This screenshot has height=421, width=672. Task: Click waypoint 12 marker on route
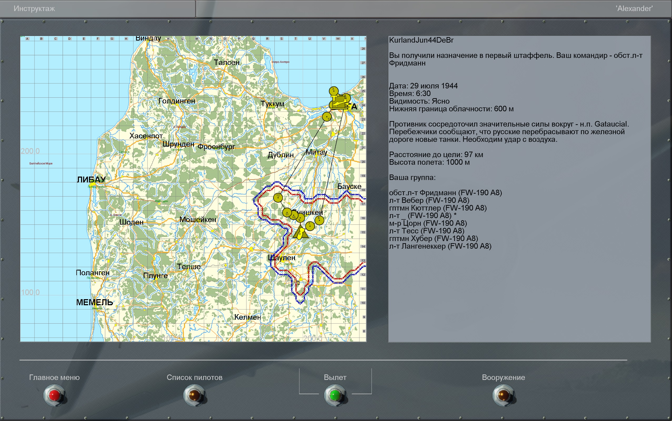point(278,197)
